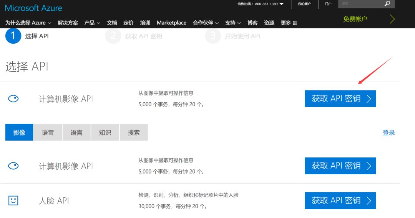
Task: Open the 更多 grid menu
Action: pyautogui.click(x=289, y=23)
